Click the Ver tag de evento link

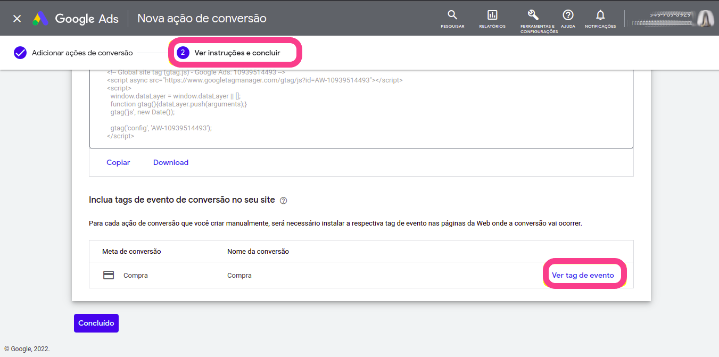[x=583, y=275]
